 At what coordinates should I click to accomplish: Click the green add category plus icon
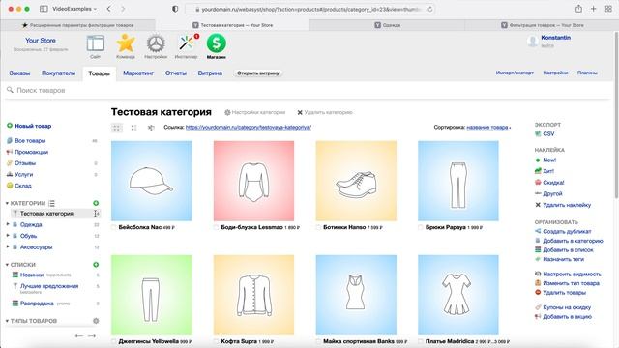(x=96, y=203)
